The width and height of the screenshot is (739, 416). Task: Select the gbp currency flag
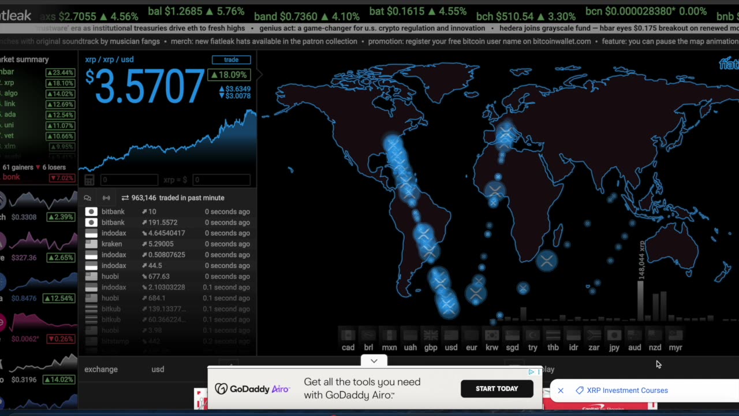click(431, 335)
